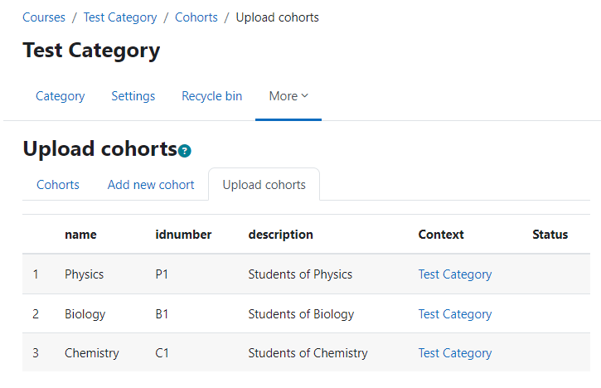Click the help icon beside Upload cohorts

click(x=184, y=151)
